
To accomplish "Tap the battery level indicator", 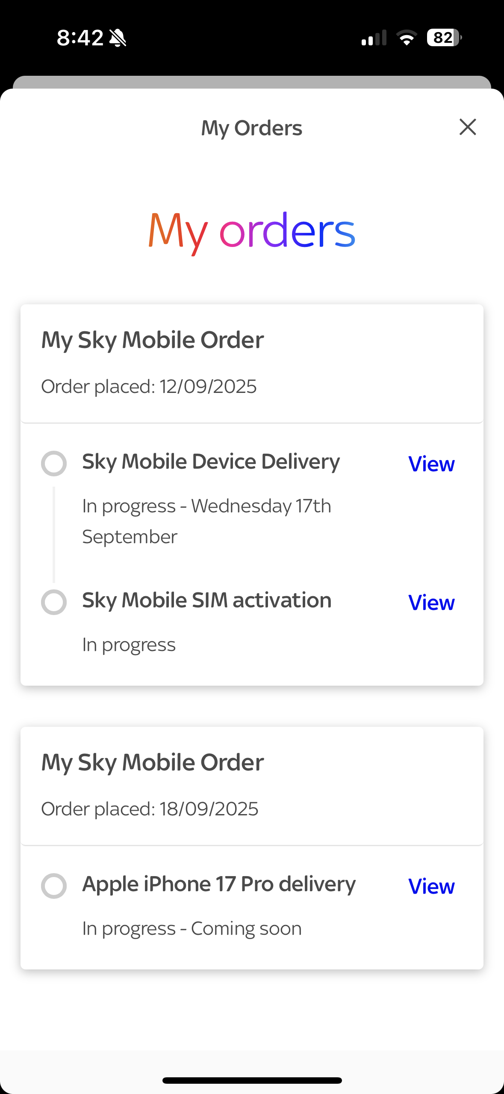I will (x=444, y=38).
